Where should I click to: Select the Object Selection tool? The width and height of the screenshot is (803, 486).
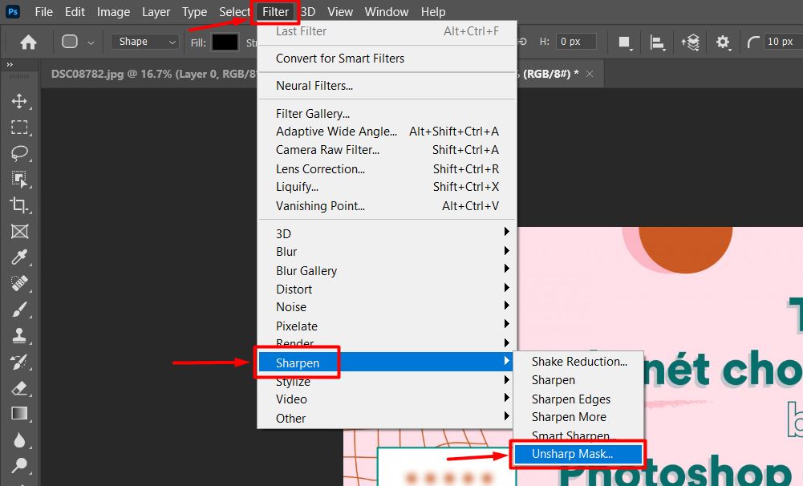pos(19,179)
